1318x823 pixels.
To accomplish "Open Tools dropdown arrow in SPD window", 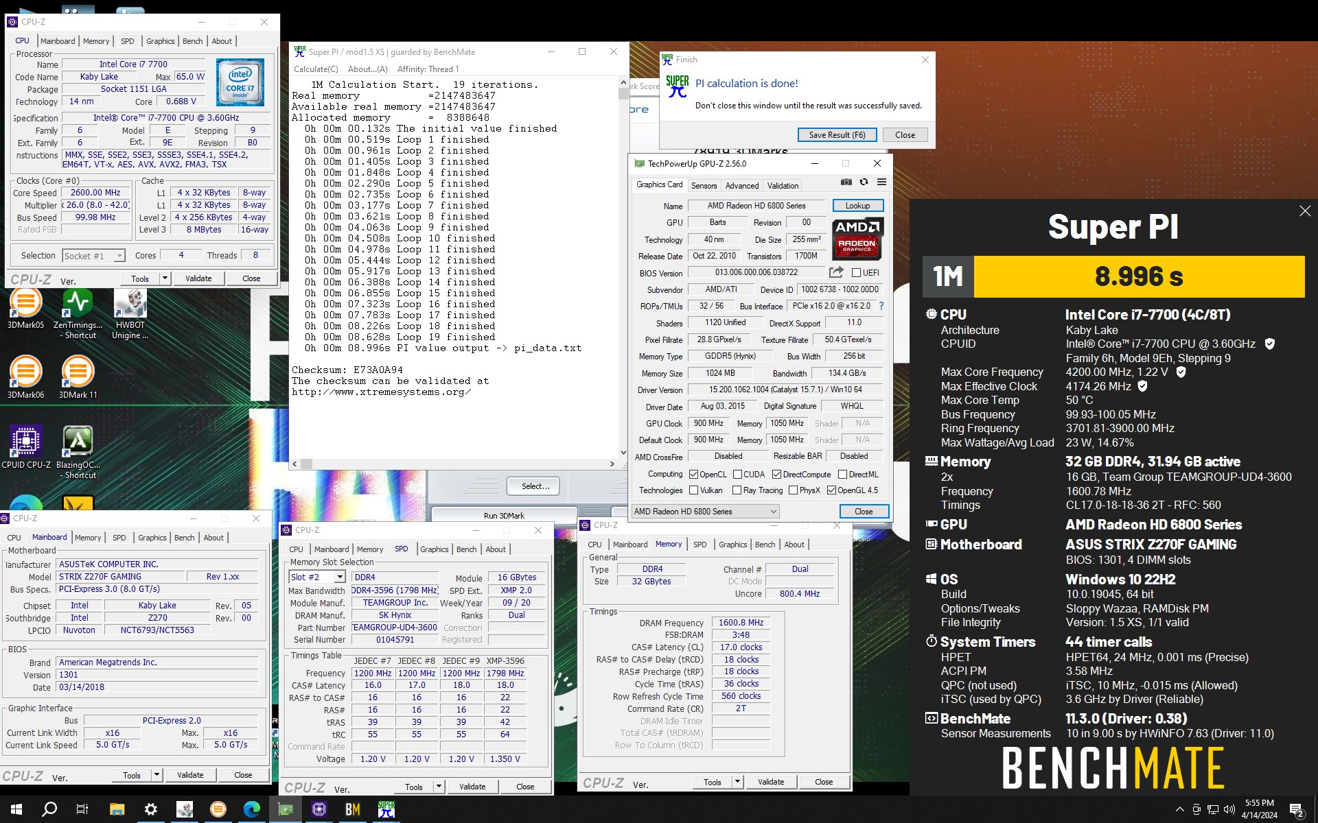I will (x=439, y=787).
